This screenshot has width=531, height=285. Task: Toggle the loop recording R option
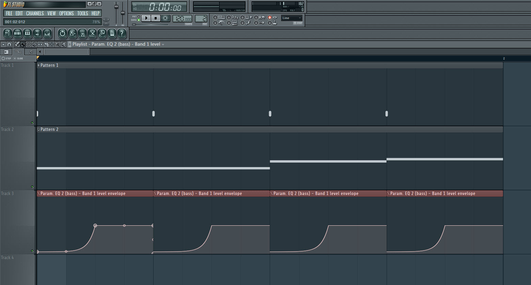pos(256,17)
